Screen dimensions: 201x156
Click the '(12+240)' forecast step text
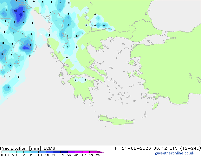[191, 148]
